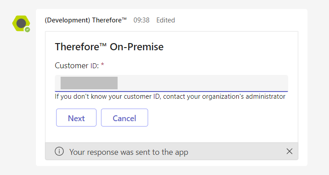Click the Edited label beside timestamp
This screenshot has width=329, height=175.
point(166,20)
